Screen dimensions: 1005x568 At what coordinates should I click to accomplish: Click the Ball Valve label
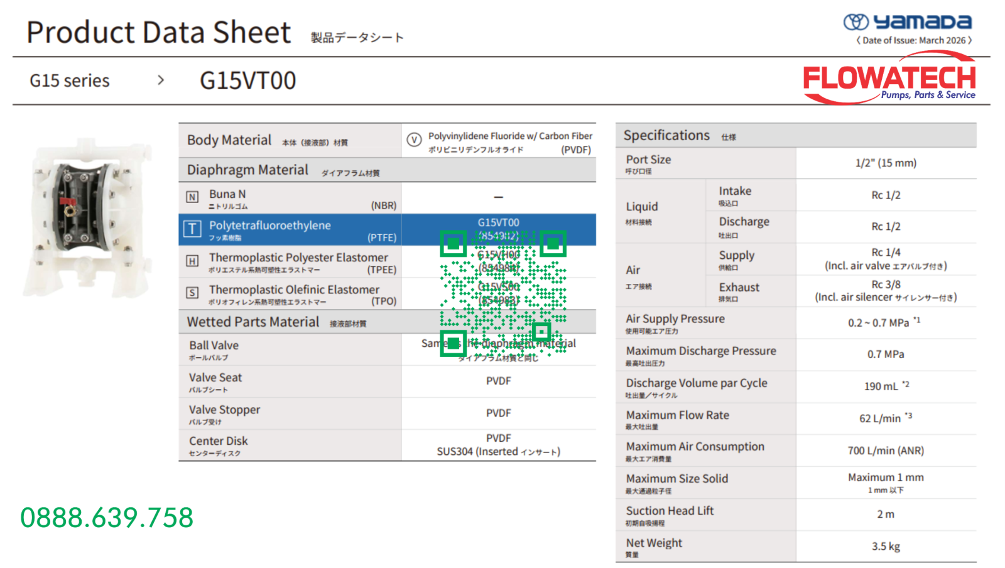pyautogui.click(x=214, y=346)
